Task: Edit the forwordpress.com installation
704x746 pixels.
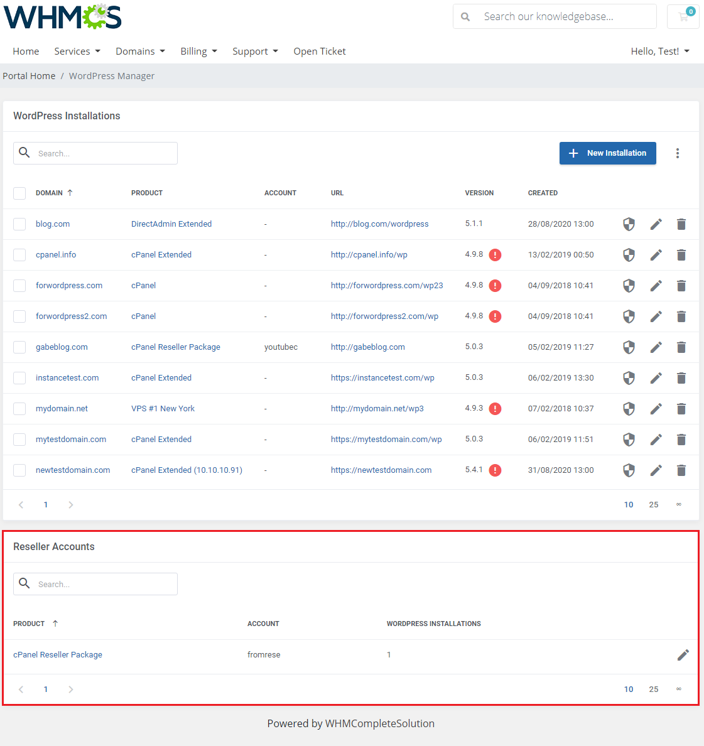Action: pyautogui.click(x=656, y=286)
